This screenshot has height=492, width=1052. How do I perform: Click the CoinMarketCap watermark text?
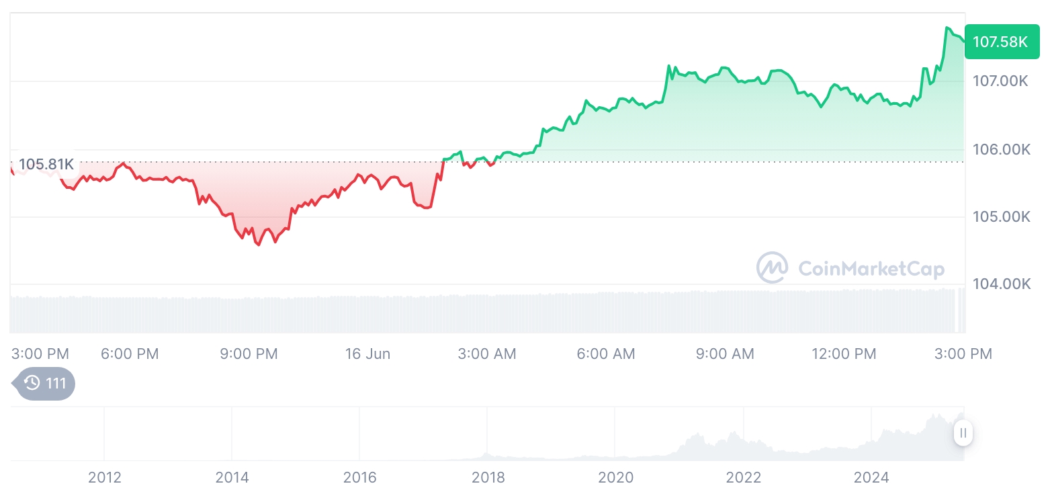pos(871,269)
